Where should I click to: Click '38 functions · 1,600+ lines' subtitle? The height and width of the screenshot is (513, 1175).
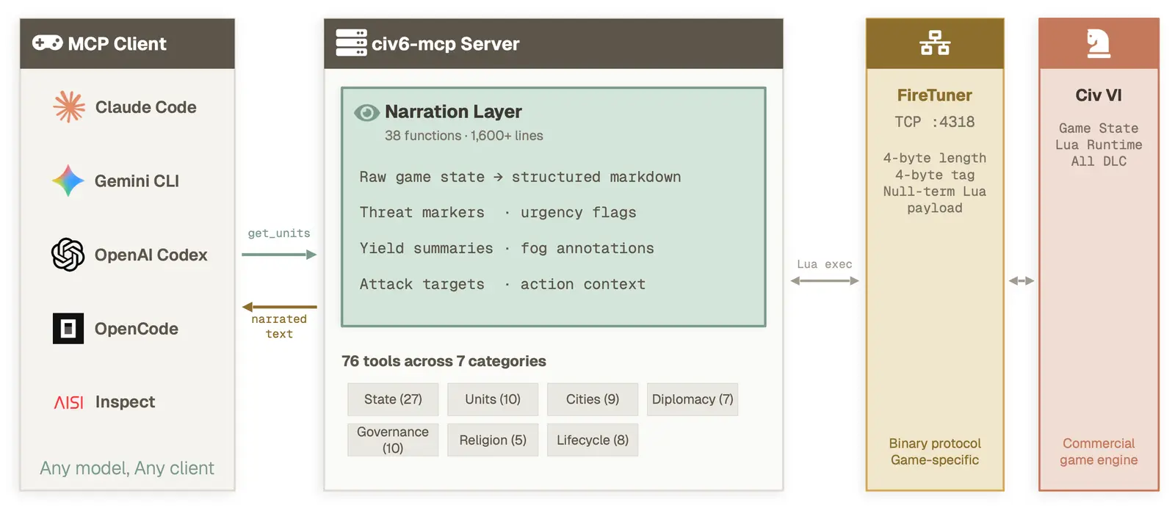tap(464, 136)
